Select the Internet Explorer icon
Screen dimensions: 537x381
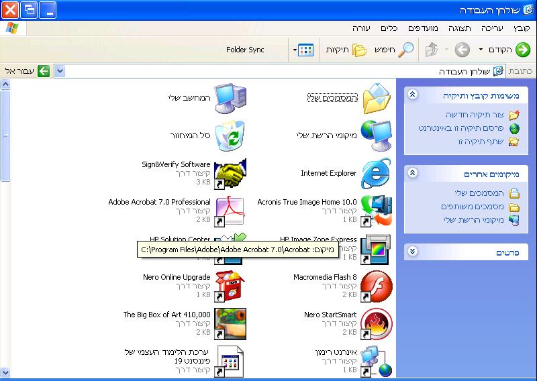pyautogui.click(x=376, y=174)
